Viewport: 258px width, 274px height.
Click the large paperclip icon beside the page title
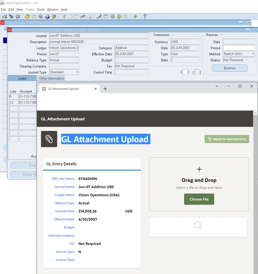[x=49, y=139]
